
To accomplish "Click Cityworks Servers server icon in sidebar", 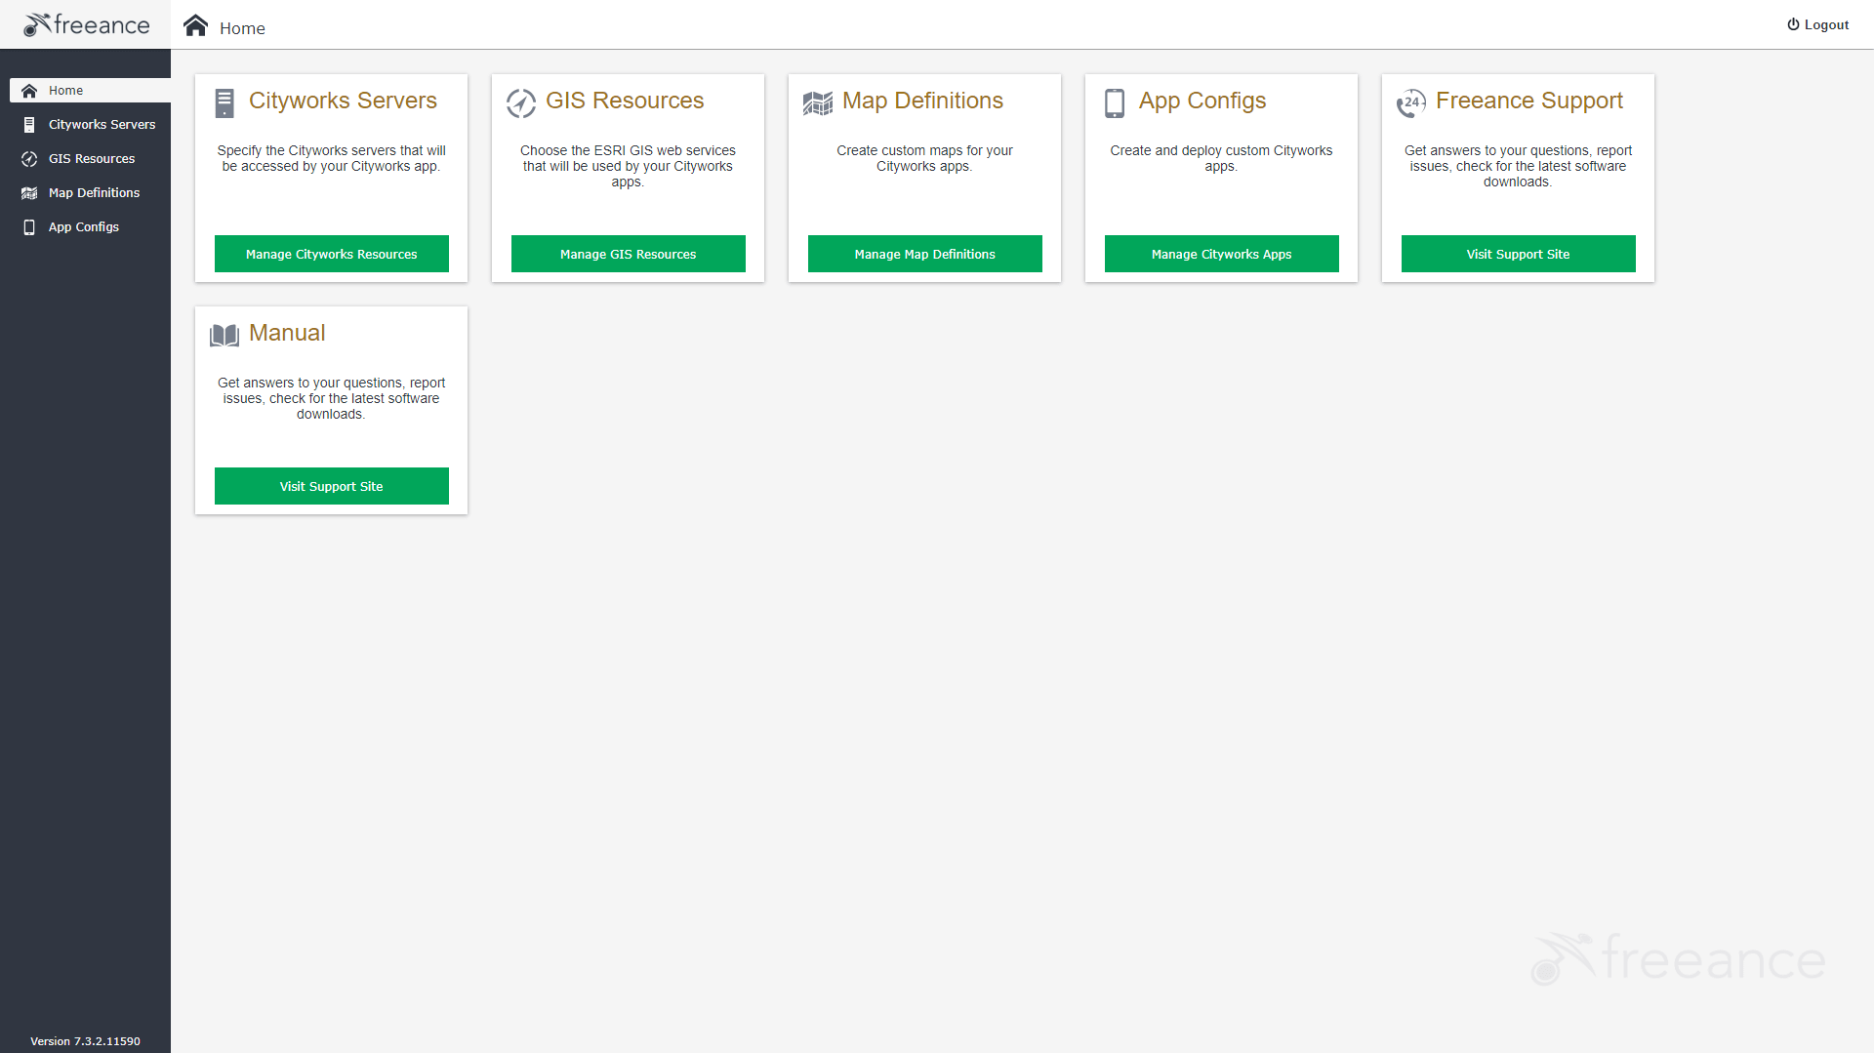I will coord(29,125).
